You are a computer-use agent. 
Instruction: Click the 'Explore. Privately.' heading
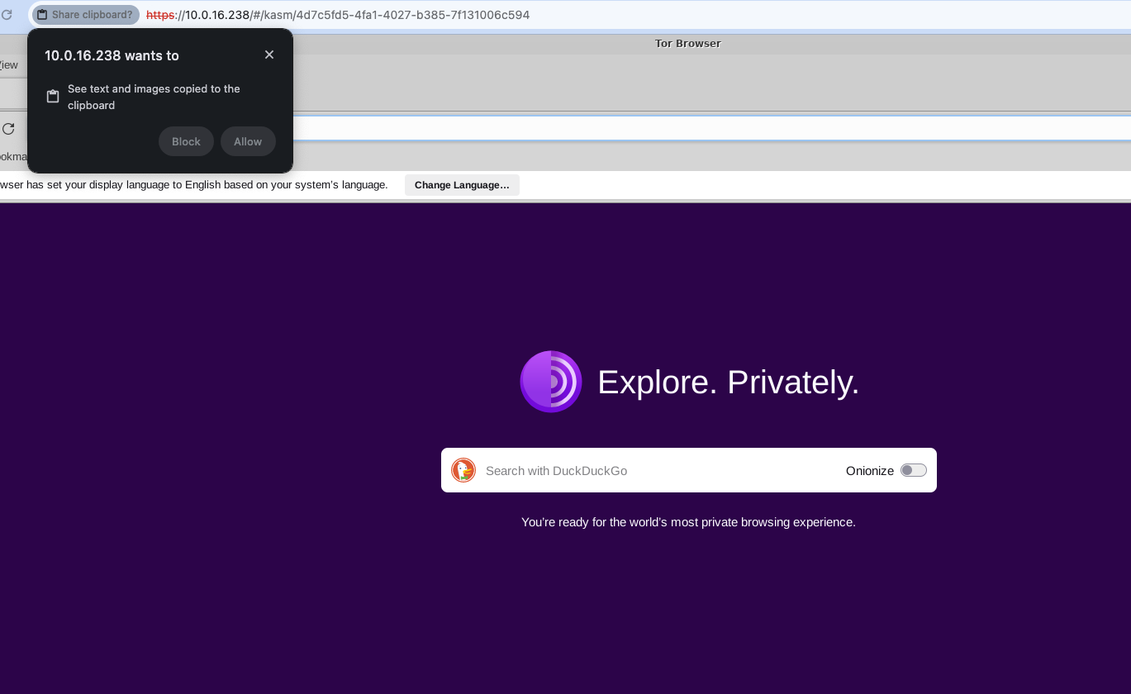[728, 382]
